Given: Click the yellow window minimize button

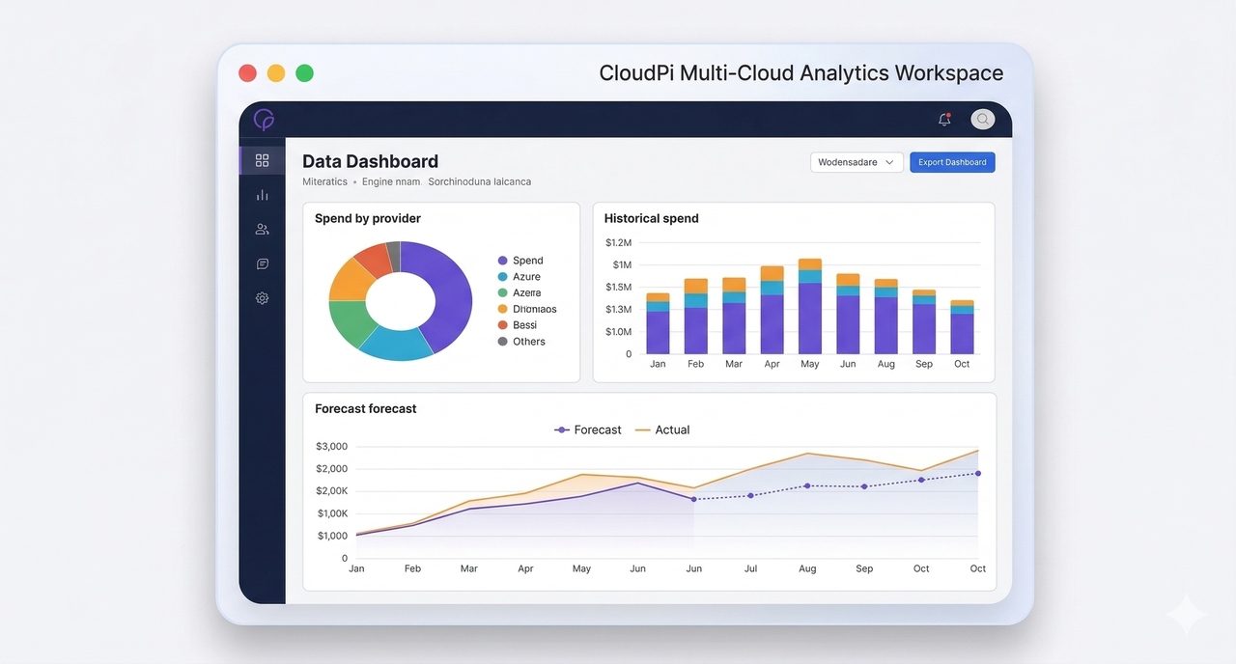Looking at the screenshot, I should coord(276,72).
